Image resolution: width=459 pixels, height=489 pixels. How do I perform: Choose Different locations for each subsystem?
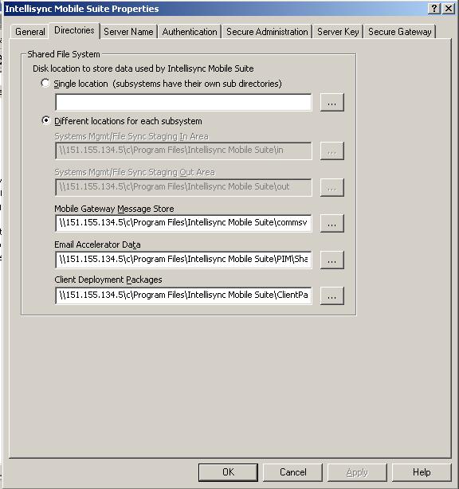(45, 120)
